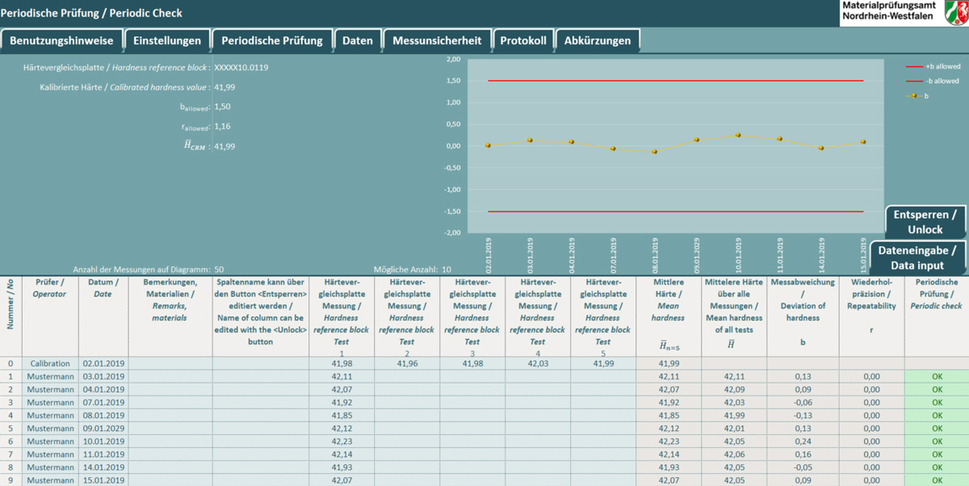Select test 1 value 42,23 in row 6
Viewport: 969px width, 486px height.
pos(342,442)
